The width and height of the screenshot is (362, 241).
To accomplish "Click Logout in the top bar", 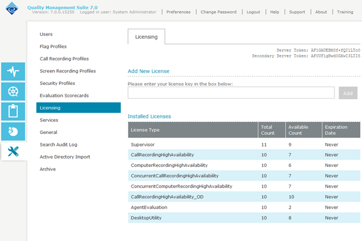I will [x=253, y=12].
